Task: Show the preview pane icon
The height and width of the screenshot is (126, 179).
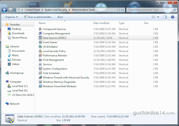Action: click(x=165, y=17)
